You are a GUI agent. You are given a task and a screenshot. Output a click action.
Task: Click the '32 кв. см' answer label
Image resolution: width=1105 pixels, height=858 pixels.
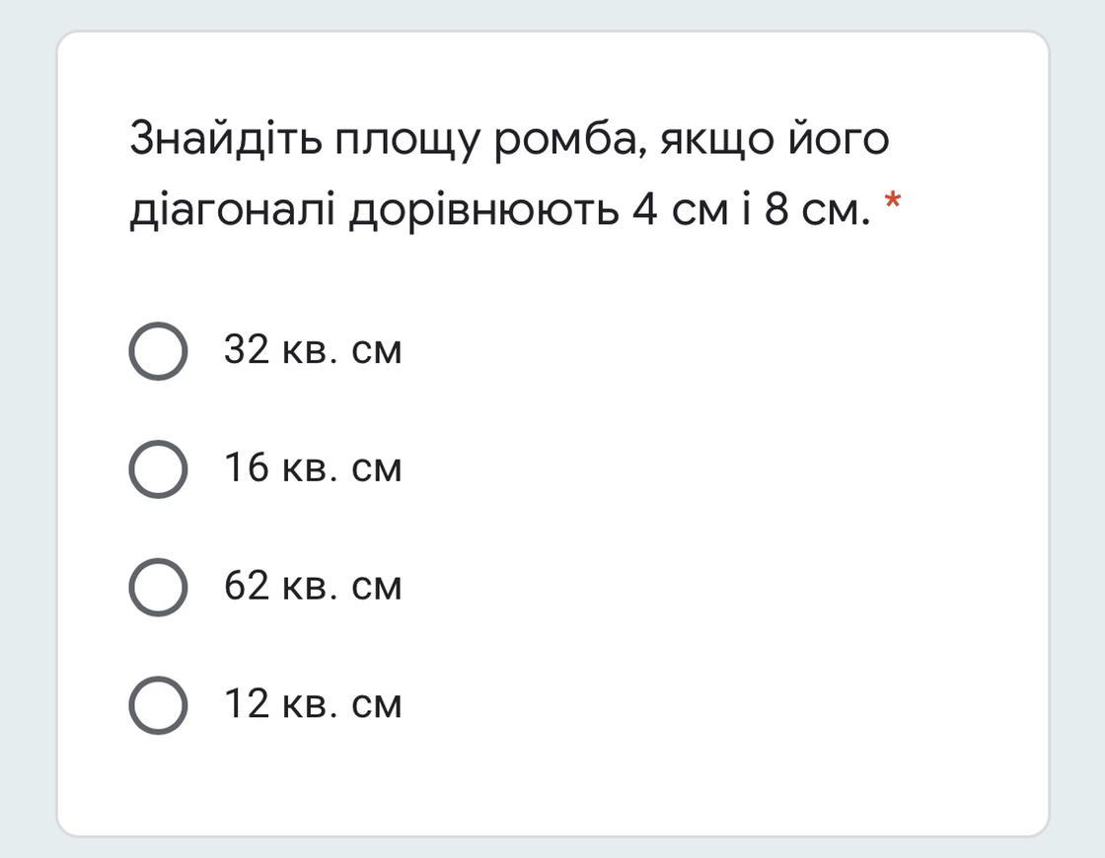pyautogui.click(x=313, y=349)
